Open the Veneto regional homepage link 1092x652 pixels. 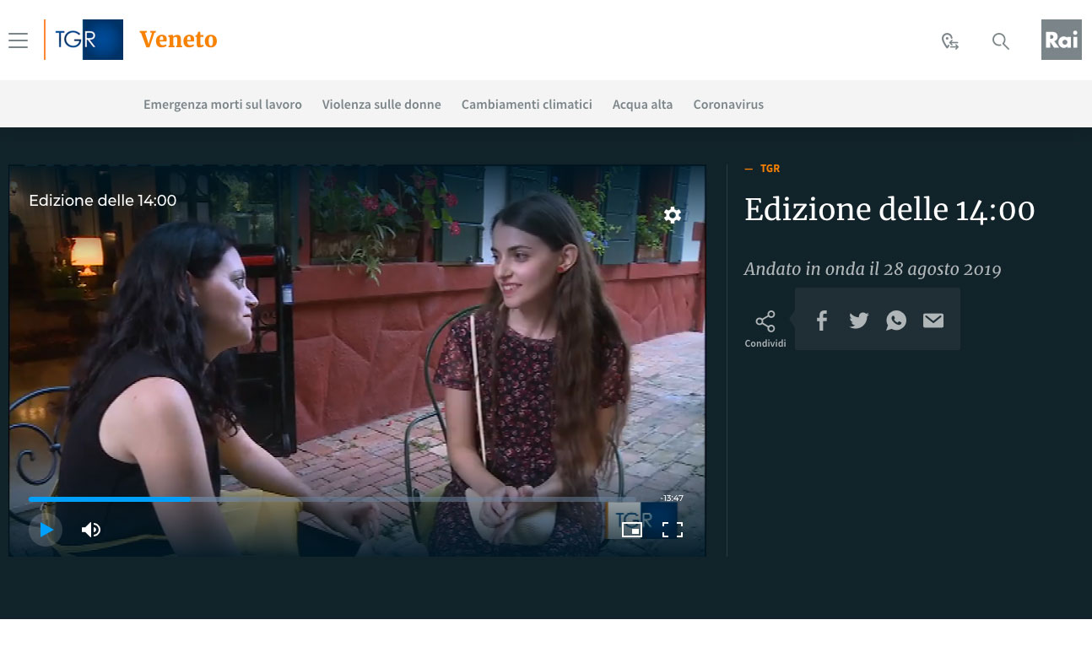click(178, 40)
